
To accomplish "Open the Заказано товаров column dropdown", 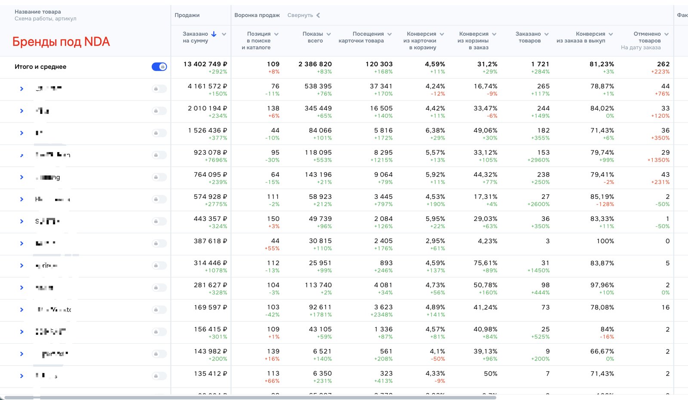I will 547,34.
